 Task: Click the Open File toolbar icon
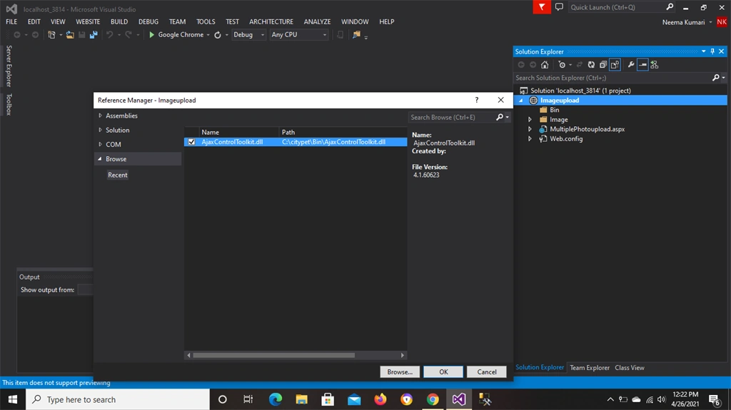(70, 35)
